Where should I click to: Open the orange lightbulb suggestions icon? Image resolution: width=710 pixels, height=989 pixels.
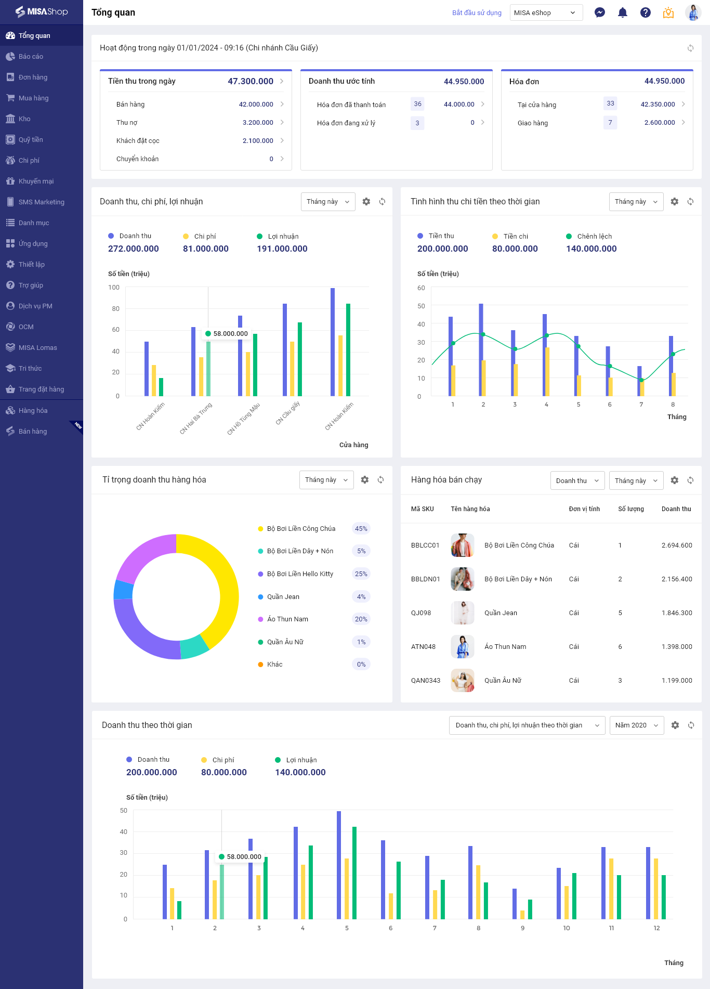pos(668,12)
